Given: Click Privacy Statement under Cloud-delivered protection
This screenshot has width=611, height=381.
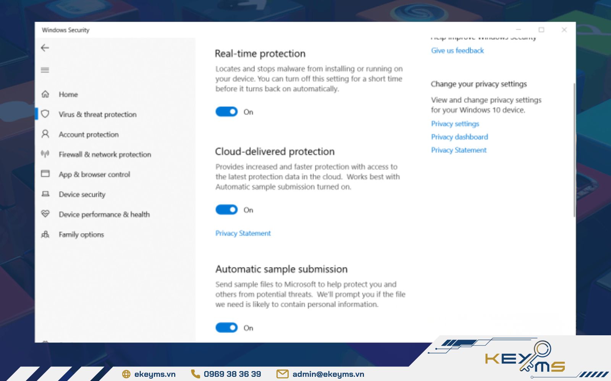Looking at the screenshot, I should [243, 233].
